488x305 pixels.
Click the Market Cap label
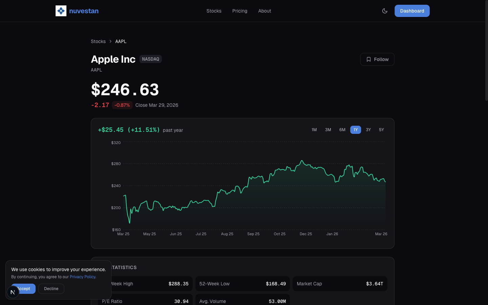(x=309, y=284)
